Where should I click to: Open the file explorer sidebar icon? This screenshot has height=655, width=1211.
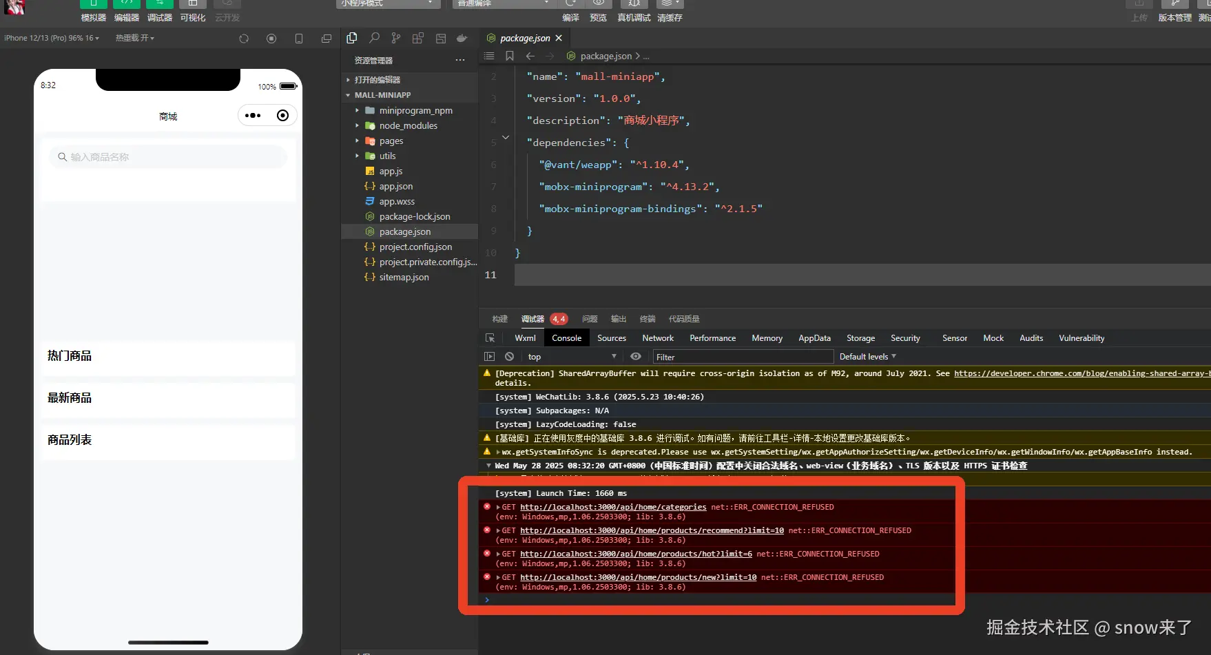click(x=352, y=38)
